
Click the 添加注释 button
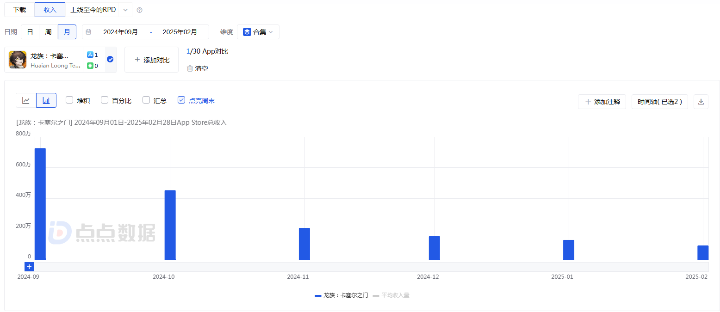(602, 102)
